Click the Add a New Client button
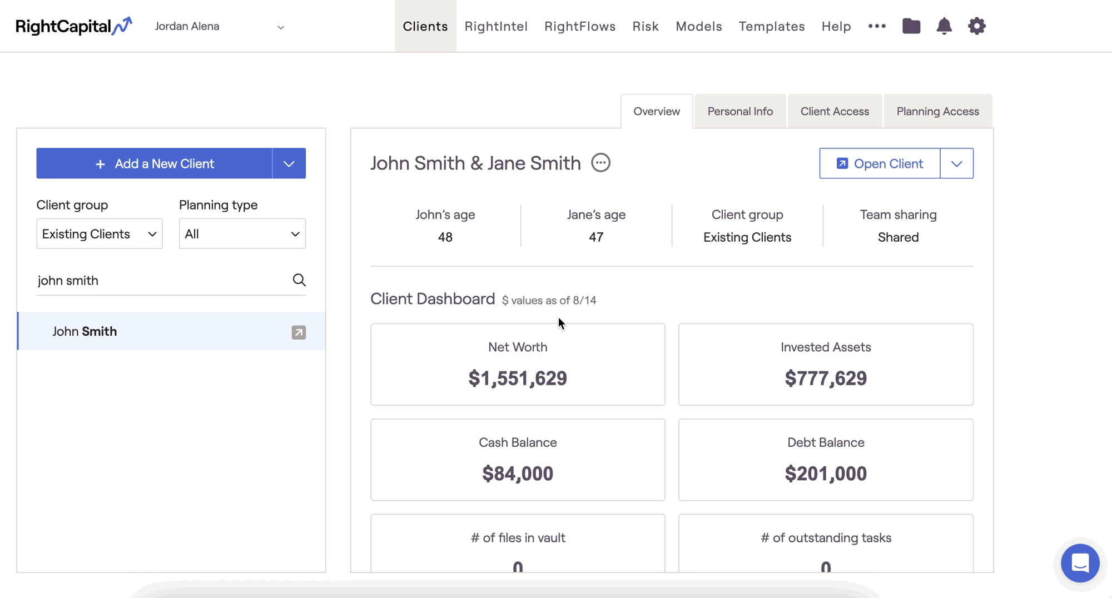Image resolution: width=1112 pixels, height=598 pixels. [155, 163]
